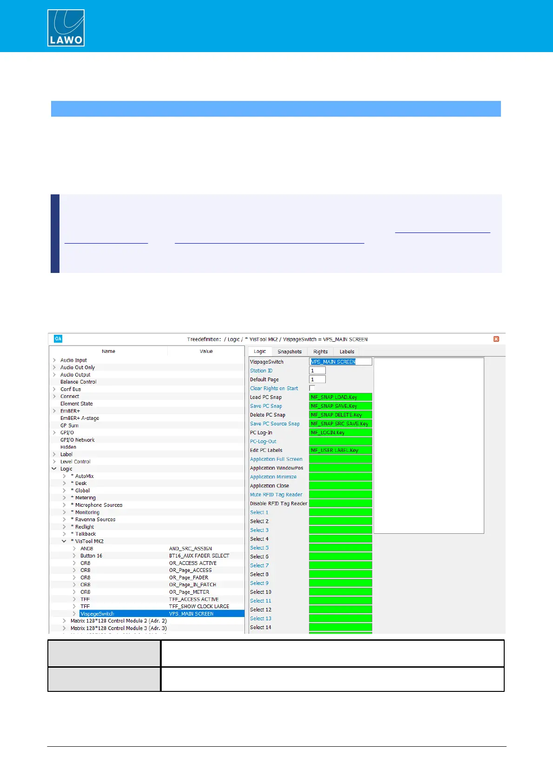553x783 pixels.
Task: Expand the Level Control node
Action: coord(54,462)
